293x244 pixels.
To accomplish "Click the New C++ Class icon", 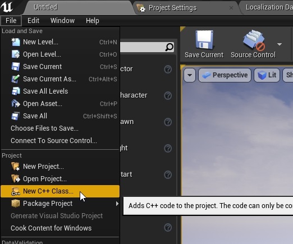I will 16,191.
